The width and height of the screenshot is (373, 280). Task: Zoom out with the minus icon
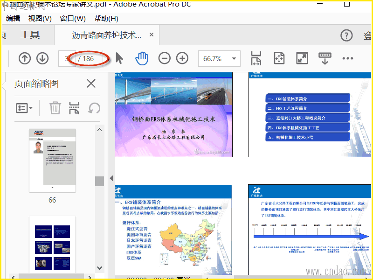(x=164, y=58)
